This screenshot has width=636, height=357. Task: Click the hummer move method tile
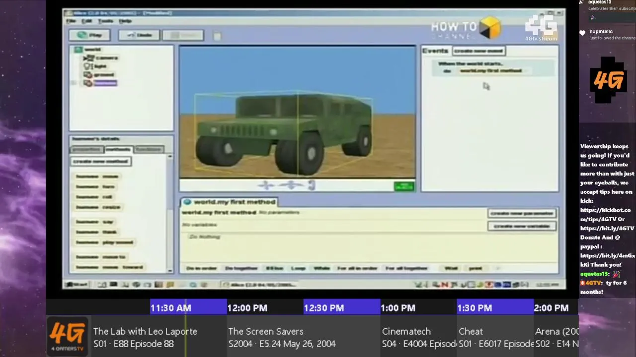97,177
